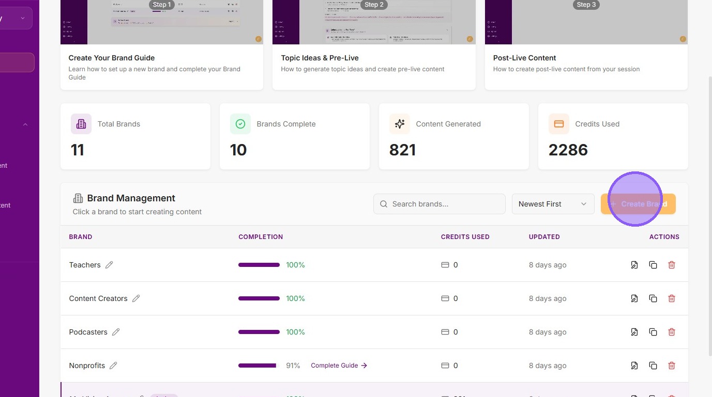
Task: Click the Total Brands count 11
Action: [x=78, y=150]
